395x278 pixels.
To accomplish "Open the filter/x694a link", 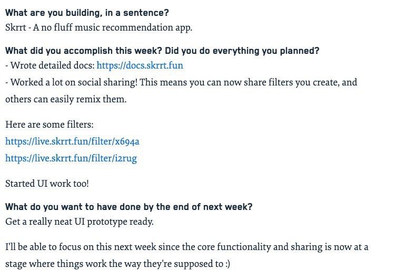I will pos(72,141).
